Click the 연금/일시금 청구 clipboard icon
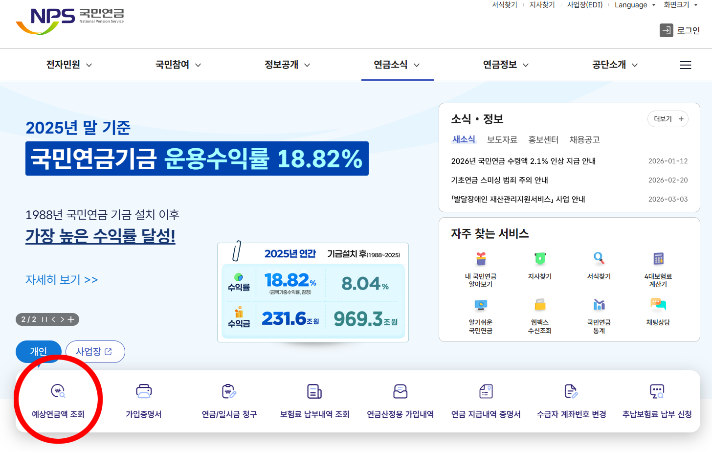The width and height of the screenshot is (712, 452). click(x=229, y=391)
